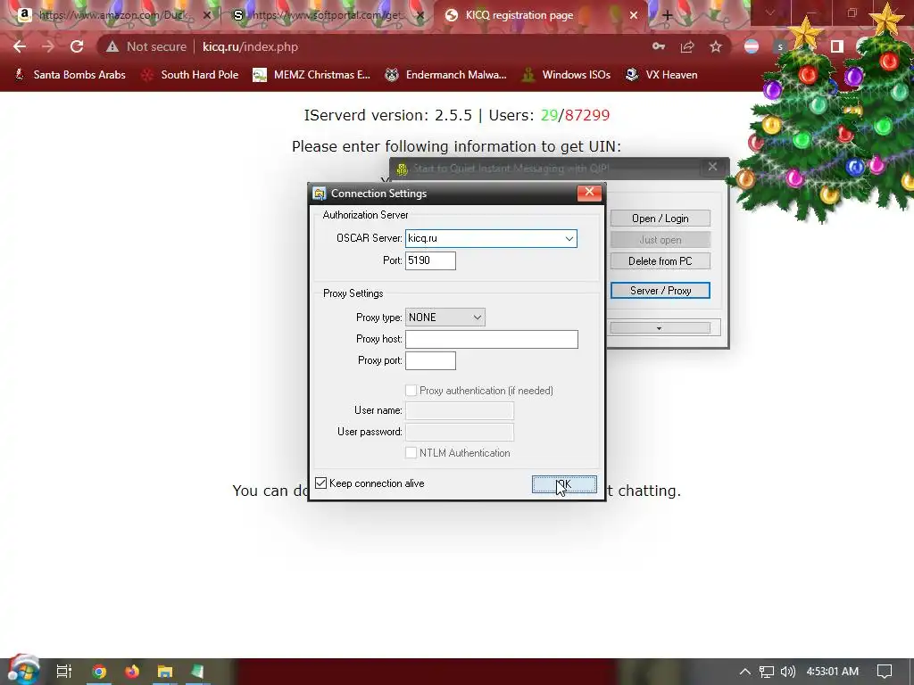Image resolution: width=914 pixels, height=685 pixels.
Task: Open the Proxy type dropdown
Action: [445, 318]
